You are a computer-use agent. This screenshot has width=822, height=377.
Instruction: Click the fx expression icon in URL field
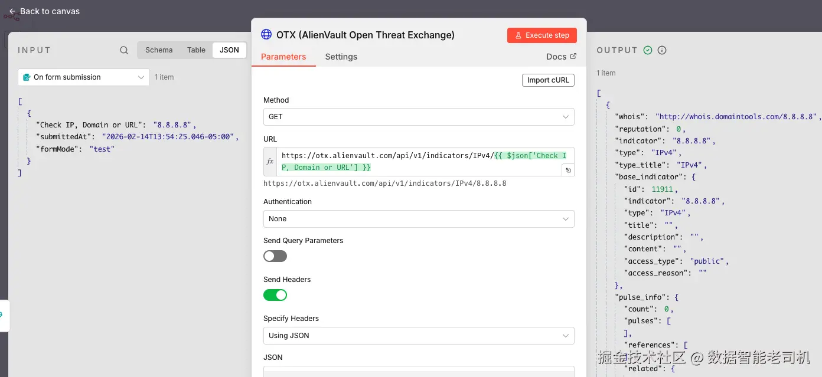coord(270,162)
